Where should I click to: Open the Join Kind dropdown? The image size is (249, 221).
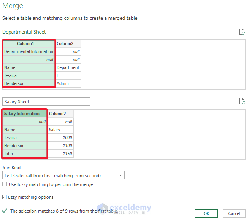tap(63, 176)
